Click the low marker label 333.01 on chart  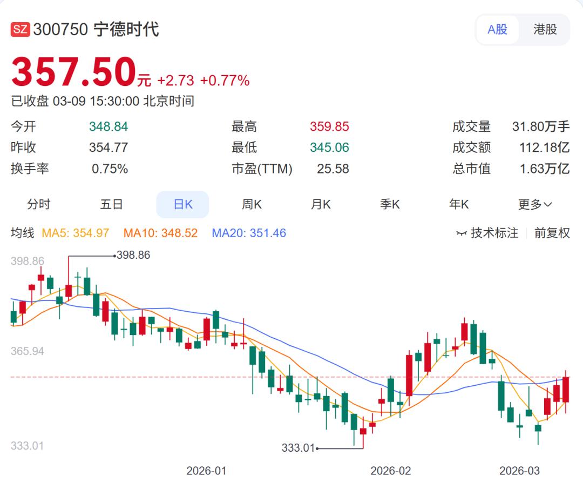(298, 448)
